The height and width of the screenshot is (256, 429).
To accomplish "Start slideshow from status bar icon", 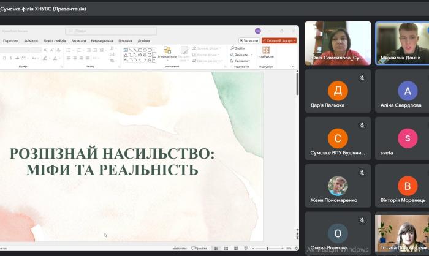I will pos(247,248).
